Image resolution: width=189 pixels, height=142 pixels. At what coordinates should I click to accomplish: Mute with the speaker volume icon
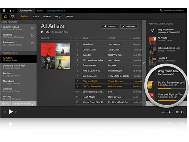162,112
